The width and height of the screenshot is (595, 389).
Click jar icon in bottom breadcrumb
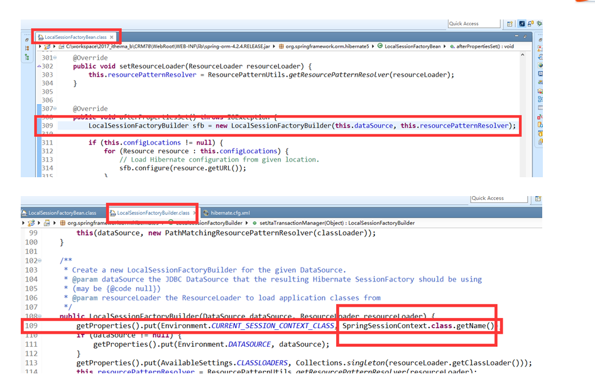tap(47, 223)
